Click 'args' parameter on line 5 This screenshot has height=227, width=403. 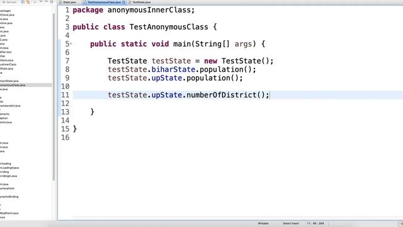[243, 44]
